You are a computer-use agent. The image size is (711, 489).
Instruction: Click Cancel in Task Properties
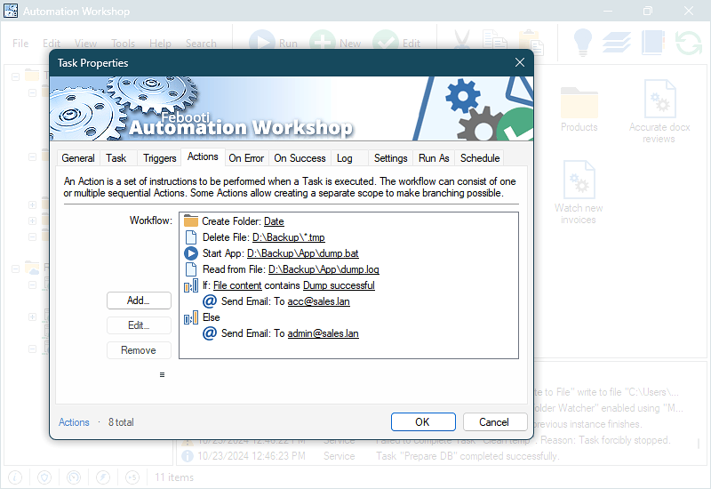(495, 421)
